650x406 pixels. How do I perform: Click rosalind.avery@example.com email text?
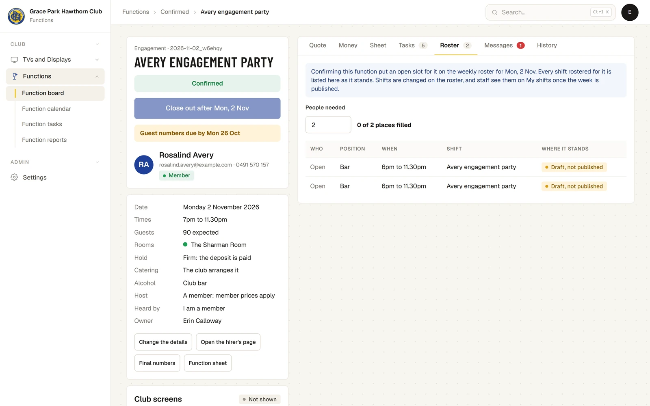pos(195,165)
